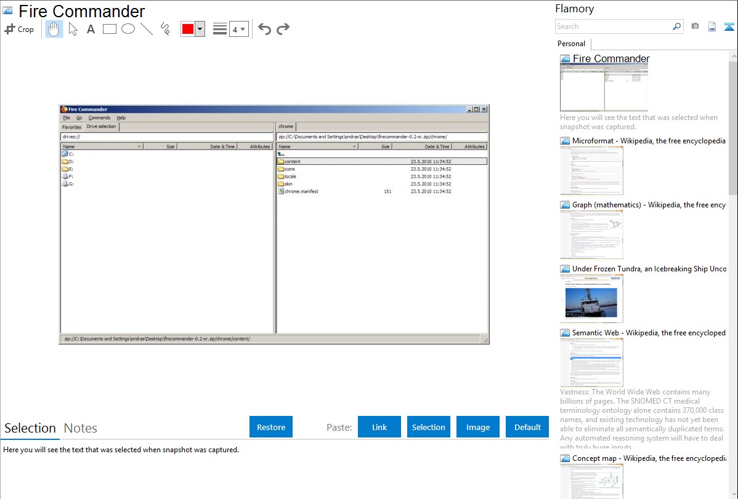Redo the last edit

(x=283, y=29)
